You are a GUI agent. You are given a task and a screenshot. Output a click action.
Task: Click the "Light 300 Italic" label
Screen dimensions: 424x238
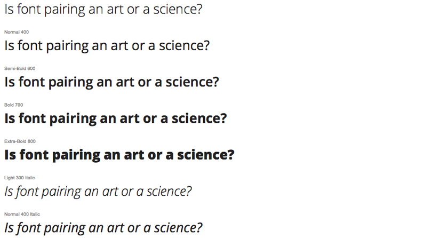[x=20, y=178]
